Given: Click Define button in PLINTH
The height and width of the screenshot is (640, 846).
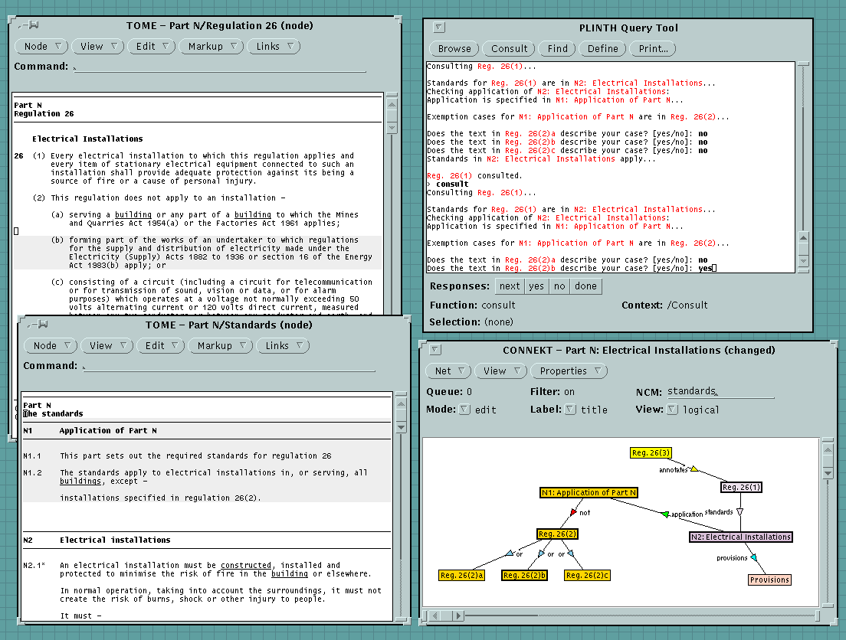Looking at the screenshot, I should tap(602, 48).
